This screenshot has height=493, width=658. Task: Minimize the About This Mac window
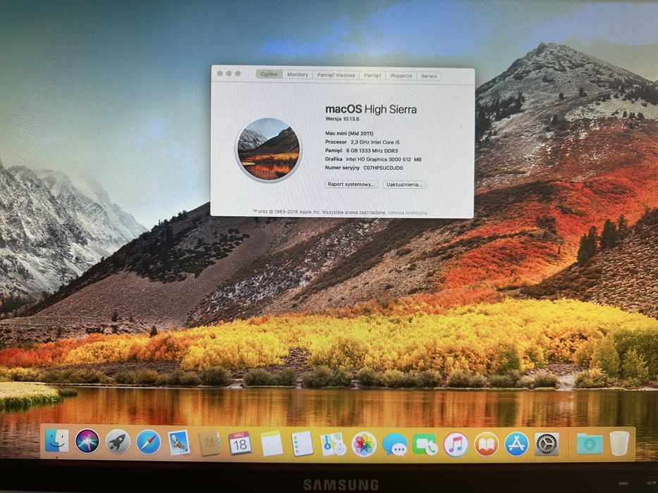pos(229,73)
